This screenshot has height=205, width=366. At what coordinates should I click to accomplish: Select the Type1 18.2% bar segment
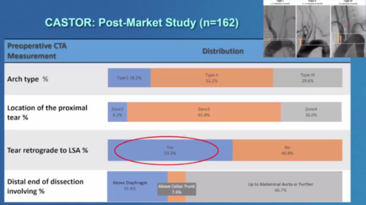129,78
